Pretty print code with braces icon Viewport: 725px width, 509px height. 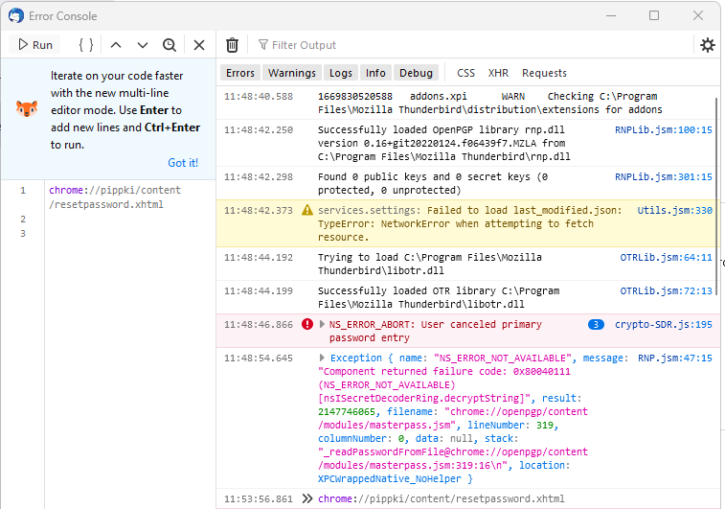[86, 45]
